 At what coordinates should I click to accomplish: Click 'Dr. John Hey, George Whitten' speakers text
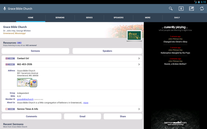click(17, 31)
